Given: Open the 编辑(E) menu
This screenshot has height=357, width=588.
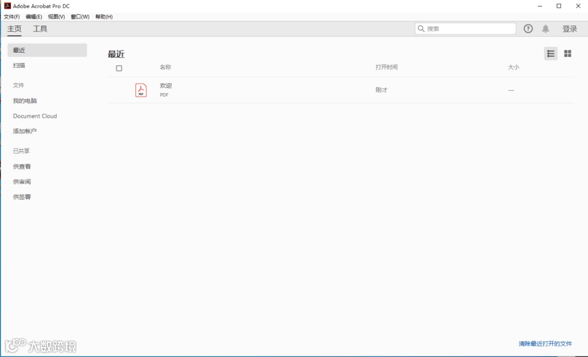Looking at the screenshot, I should [x=34, y=16].
